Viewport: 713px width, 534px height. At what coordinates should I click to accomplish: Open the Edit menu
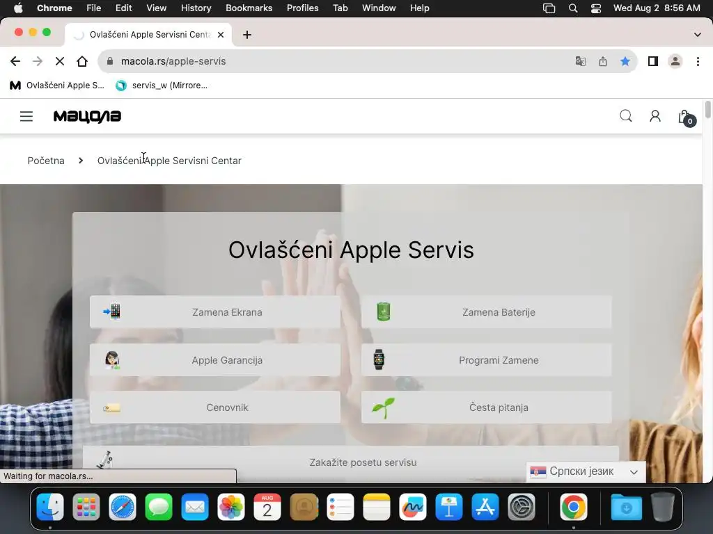tap(123, 8)
